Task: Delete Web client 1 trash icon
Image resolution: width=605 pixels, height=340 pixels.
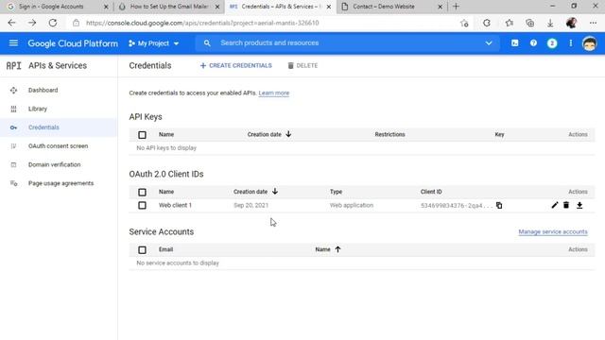Action: click(566, 206)
